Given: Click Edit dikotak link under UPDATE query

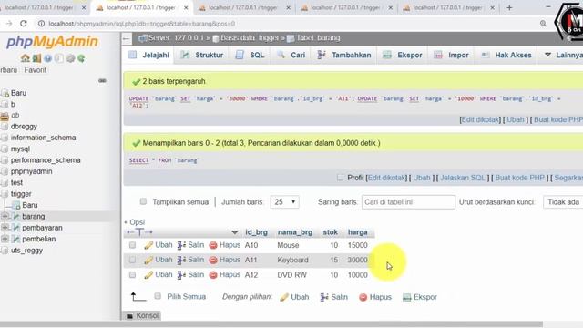Looking at the screenshot, I should click(480, 119).
